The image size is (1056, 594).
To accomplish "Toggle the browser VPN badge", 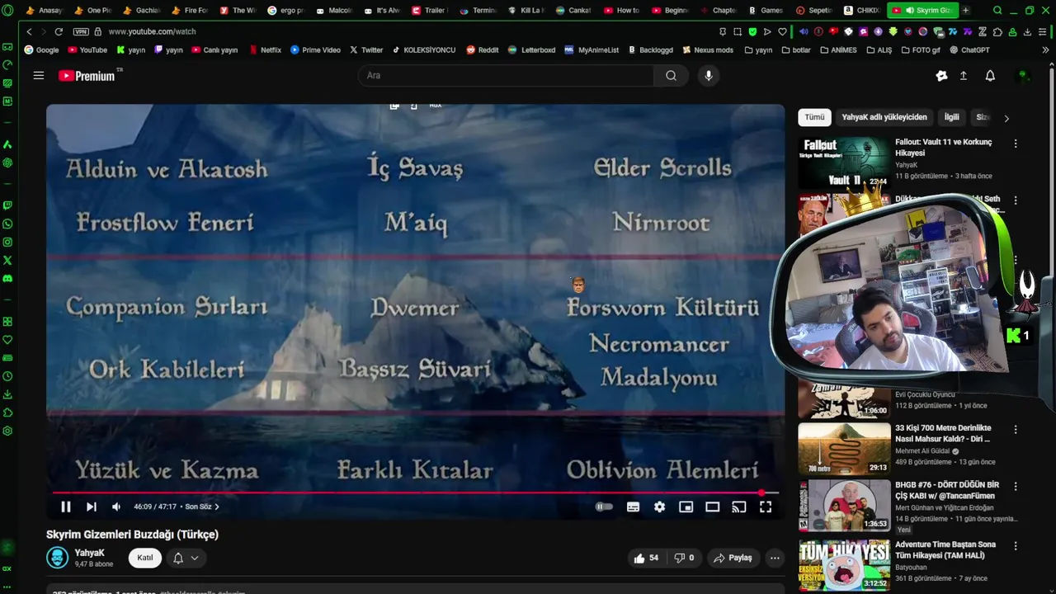I will 81,31.
